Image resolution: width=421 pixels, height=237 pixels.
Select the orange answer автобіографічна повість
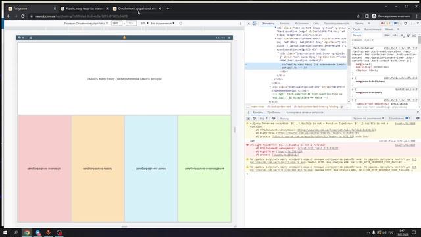tap(98, 169)
